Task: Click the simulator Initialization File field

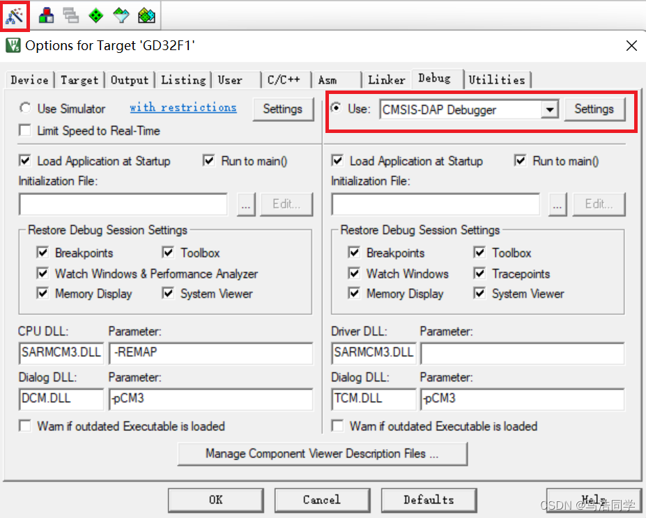Action: [x=123, y=204]
